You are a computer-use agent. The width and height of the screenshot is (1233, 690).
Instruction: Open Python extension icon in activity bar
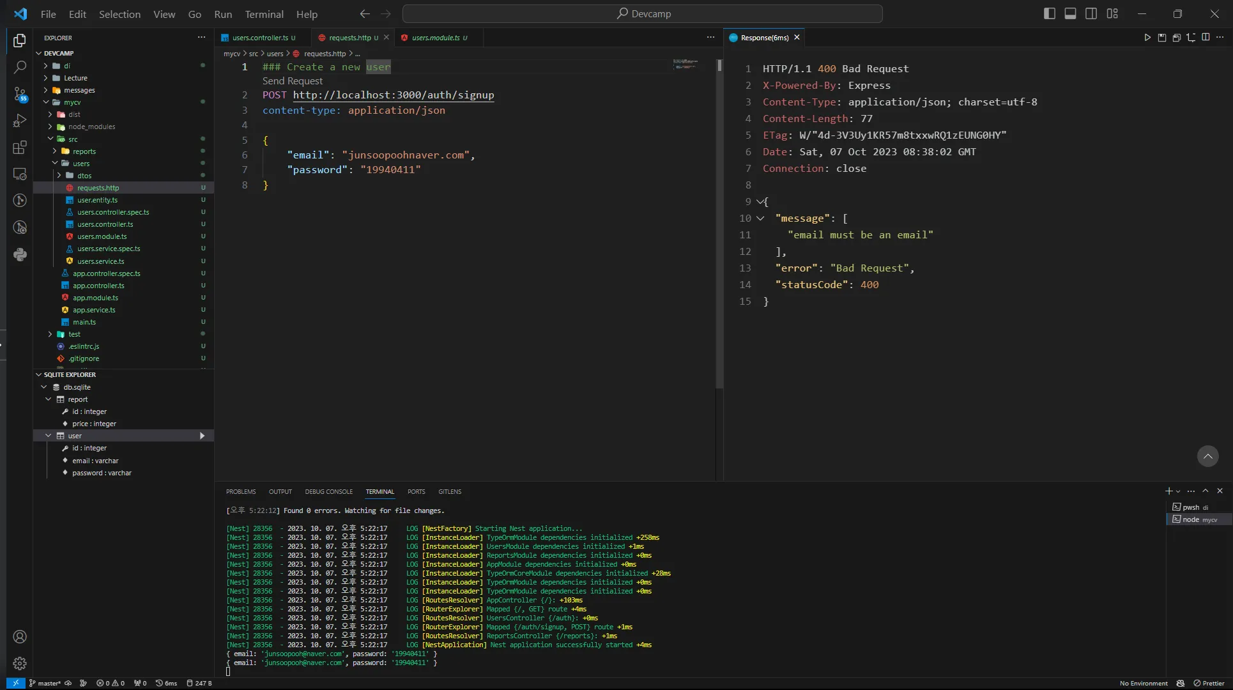pyautogui.click(x=20, y=254)
